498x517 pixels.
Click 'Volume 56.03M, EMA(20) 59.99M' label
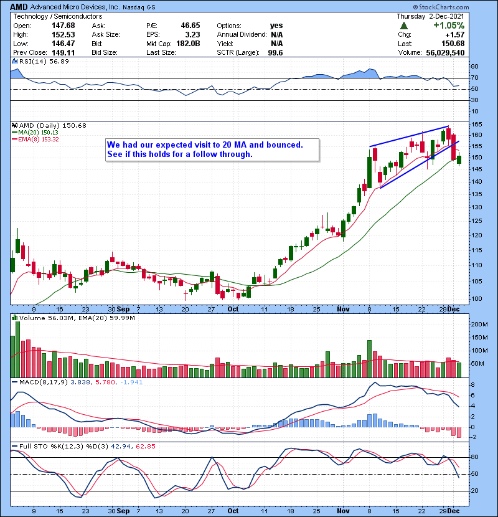click(x=77, y=318)
